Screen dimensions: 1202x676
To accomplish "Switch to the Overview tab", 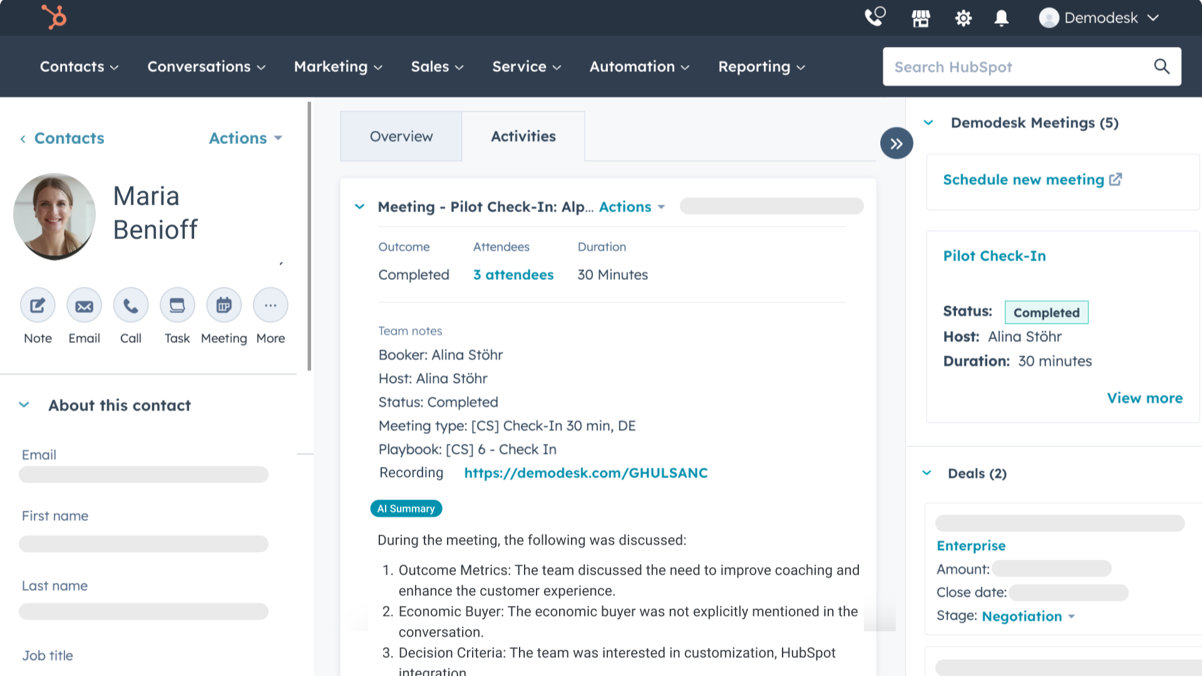I will point(401,136).
